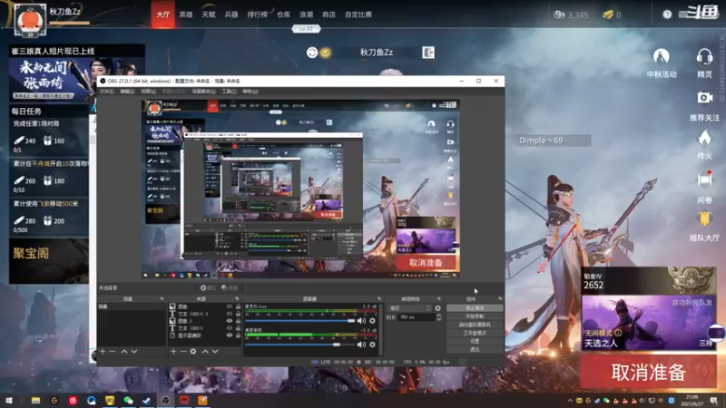Click the 停止推流 button in OBS controls
The image size is (726, 408).
[475, 308]
